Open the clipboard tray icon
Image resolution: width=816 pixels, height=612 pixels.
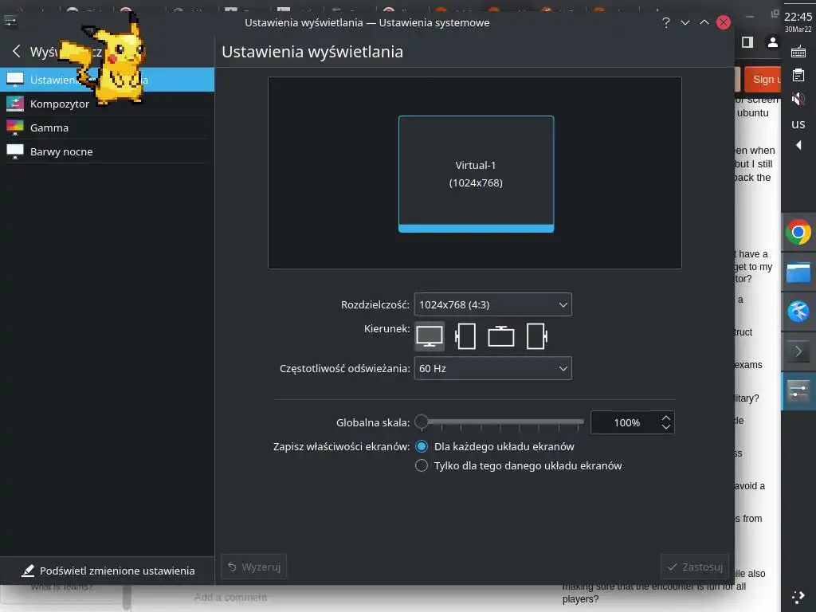click(x=798, y=75)
